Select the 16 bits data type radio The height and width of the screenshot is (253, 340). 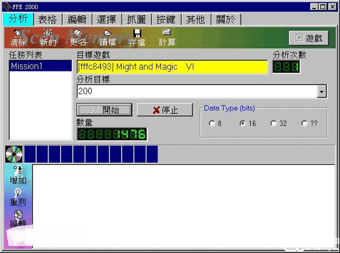243,124
